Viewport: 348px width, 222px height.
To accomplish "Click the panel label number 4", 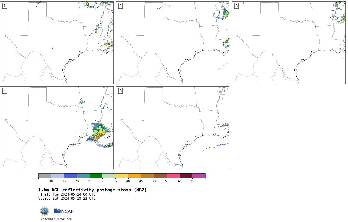I will [x=4, y=91].
